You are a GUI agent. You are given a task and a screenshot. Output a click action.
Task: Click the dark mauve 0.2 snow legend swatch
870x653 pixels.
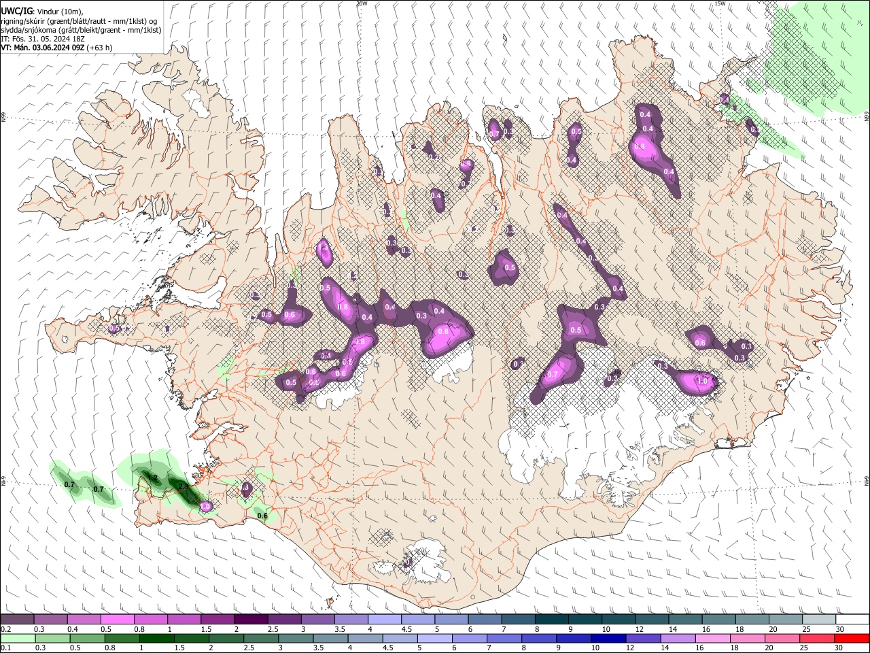pos(17,620)
